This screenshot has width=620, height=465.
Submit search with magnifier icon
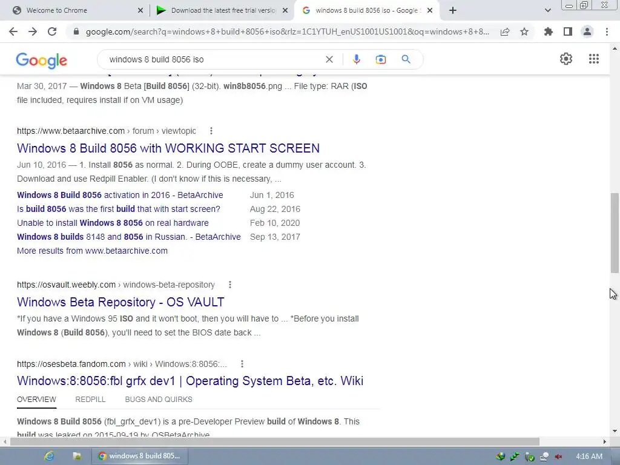click(406, 59)
